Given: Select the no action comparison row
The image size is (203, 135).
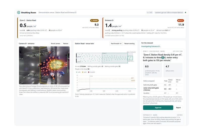Looking at the screenshot, I should point(163,93).
